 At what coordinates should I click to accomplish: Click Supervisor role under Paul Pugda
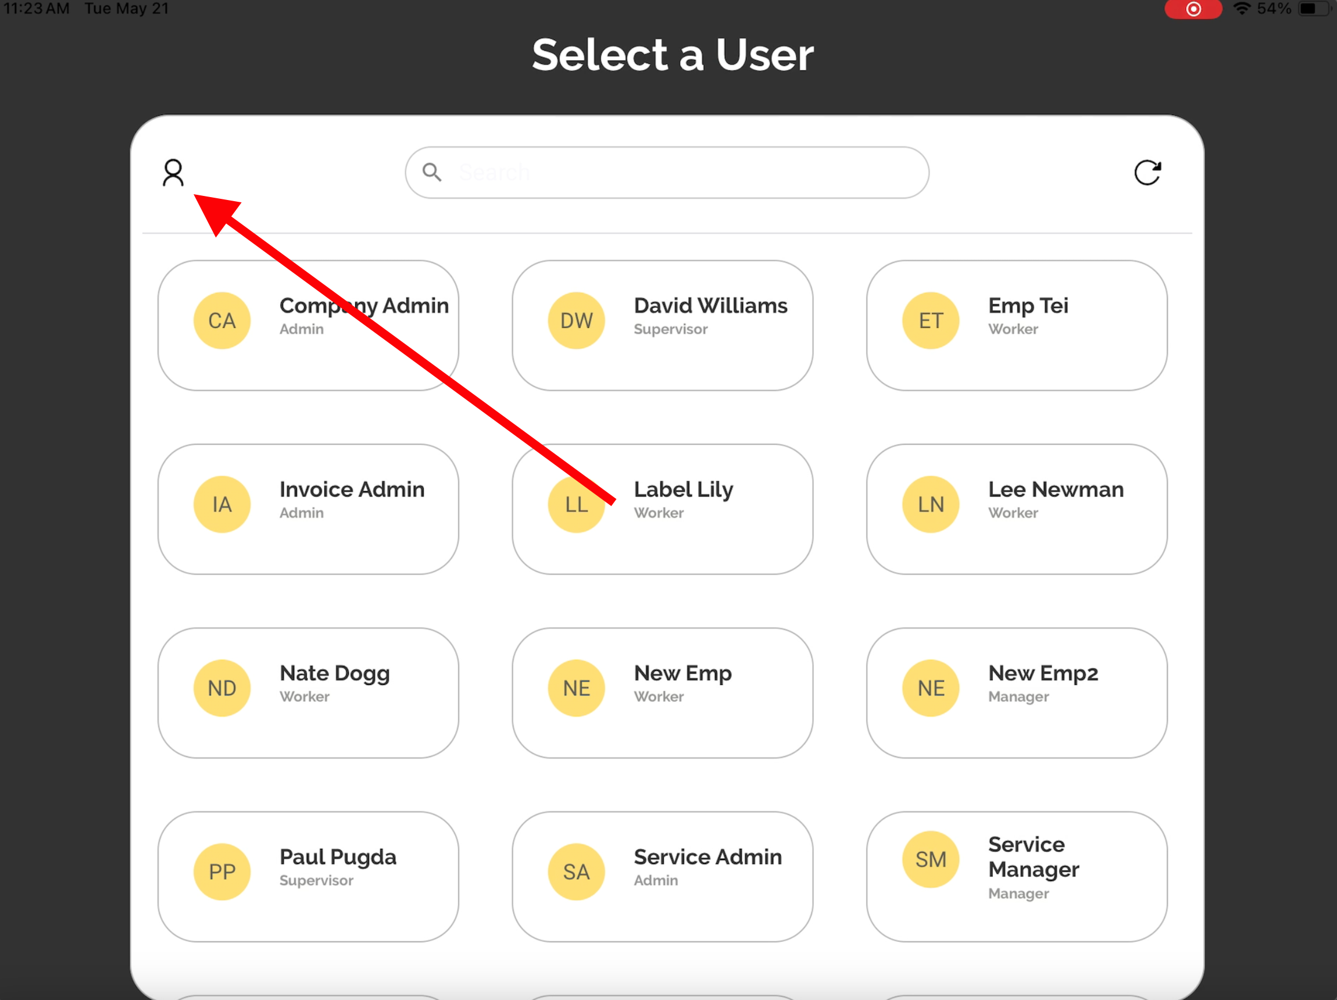[316, 880]
